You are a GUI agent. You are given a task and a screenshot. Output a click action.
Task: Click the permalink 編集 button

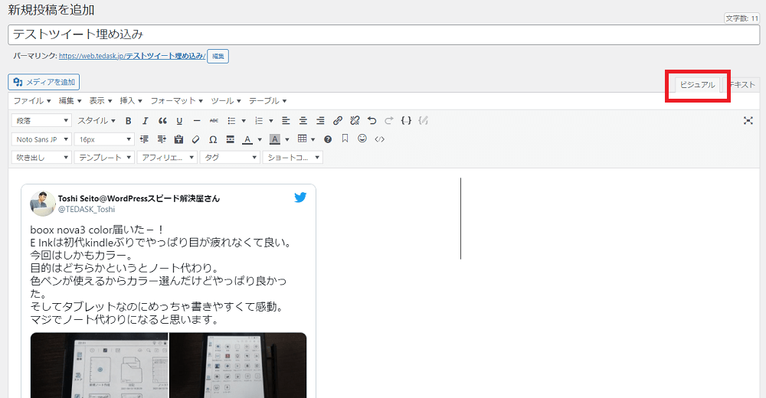[218, 56]
